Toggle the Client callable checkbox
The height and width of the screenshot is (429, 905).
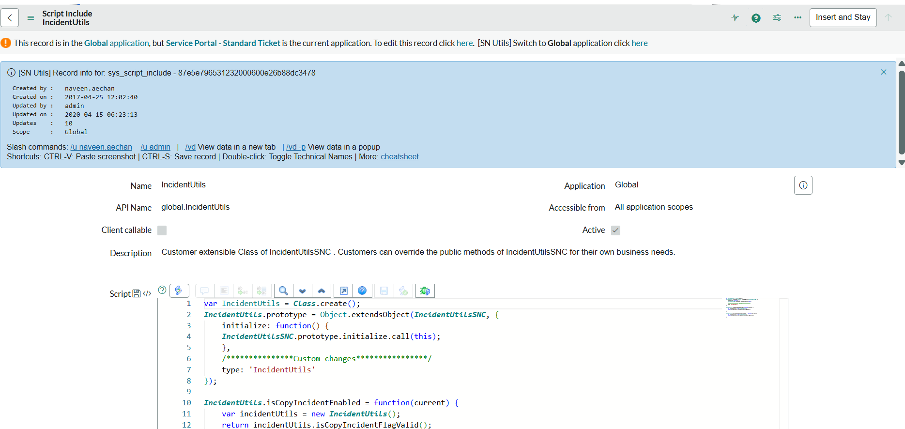pos(162,230)
